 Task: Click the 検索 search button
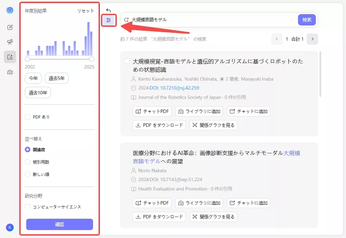pos(306,20)
